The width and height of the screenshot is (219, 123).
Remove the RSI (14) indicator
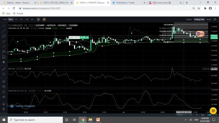(x=22, y=69)
